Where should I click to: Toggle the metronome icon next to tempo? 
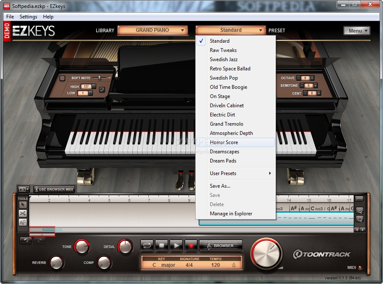pos(233,265)
